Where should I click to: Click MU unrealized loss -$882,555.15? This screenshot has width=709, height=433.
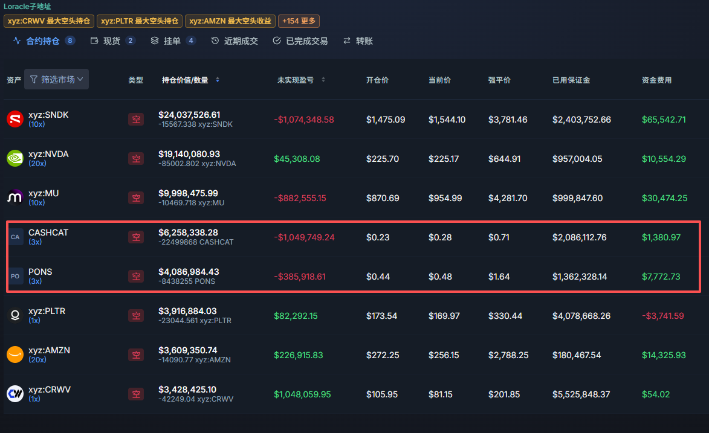pyautogui.click(x=300, y=198)
